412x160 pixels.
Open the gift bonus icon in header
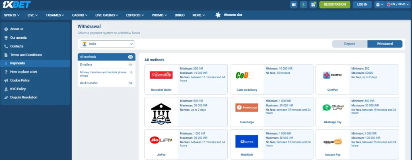(x=313, y=4)
